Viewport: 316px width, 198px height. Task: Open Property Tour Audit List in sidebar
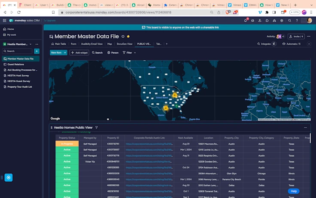20,87
